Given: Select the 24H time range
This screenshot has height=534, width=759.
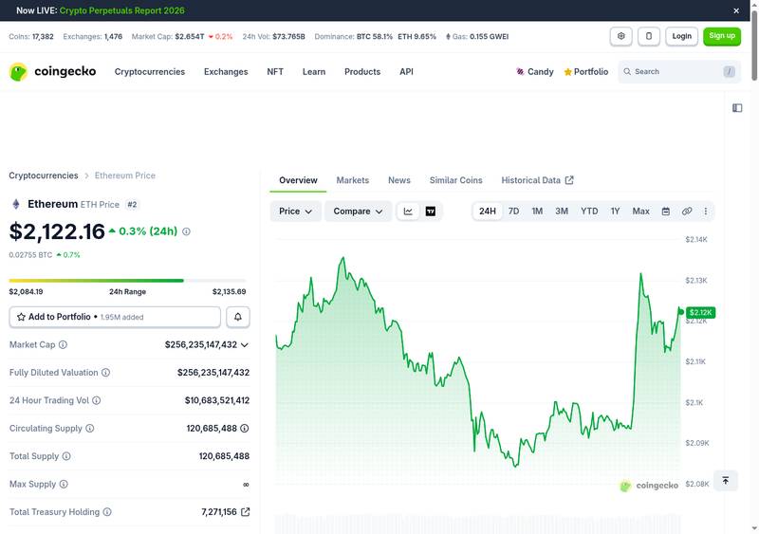Looking at the screenshot, I should click(487, 212).
